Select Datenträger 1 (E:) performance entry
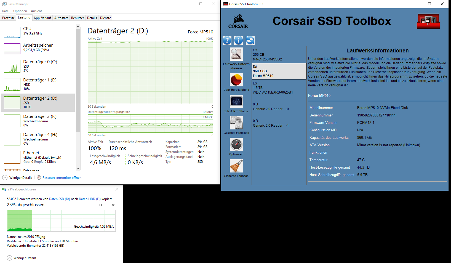This screenshot has width=451, height=263. [x=38, y=84]
